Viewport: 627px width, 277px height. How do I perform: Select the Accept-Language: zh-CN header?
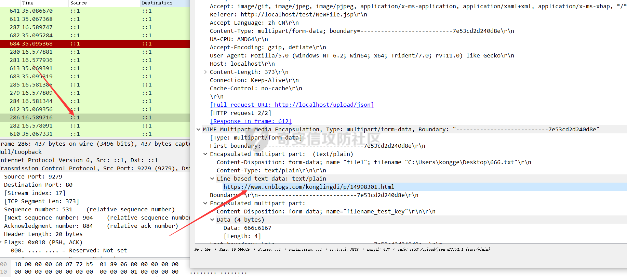point(254,23)
